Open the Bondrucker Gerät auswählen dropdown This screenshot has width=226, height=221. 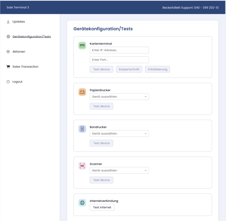(x=119, y=133)
